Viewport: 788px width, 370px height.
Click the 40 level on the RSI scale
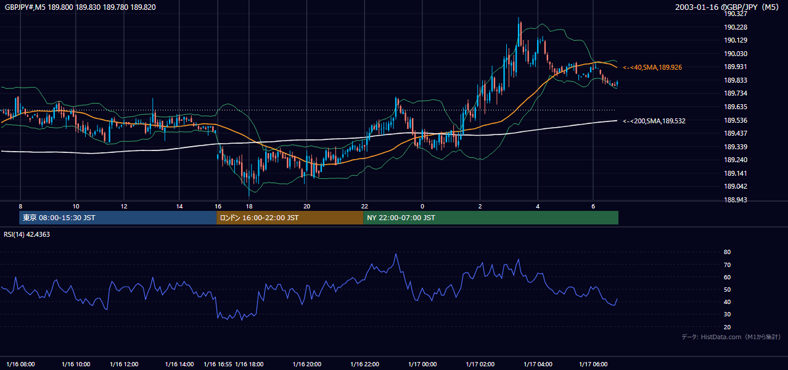tap(727, 302)
